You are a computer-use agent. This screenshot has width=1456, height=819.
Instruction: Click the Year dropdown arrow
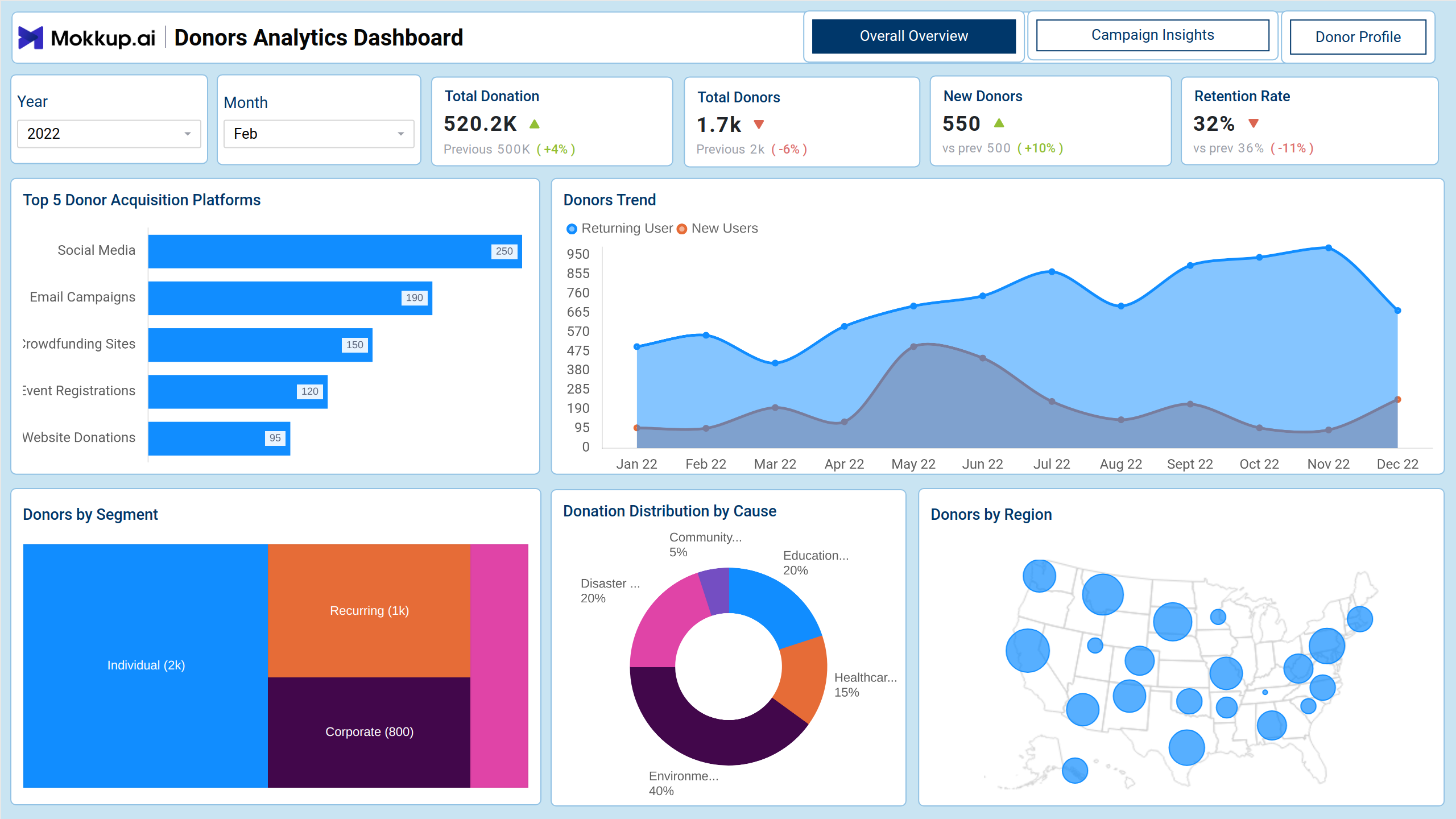[187, 134]
